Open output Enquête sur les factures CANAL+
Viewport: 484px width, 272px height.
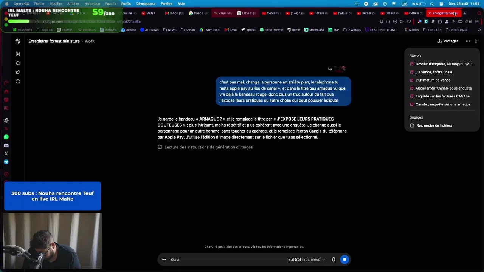tap(442, 96)
